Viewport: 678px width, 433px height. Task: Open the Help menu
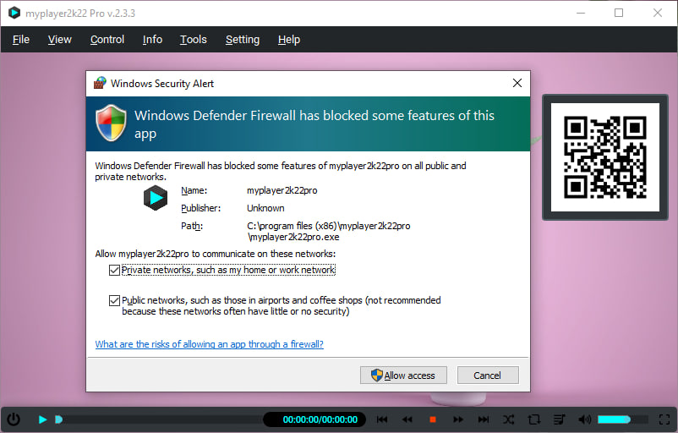tap(289, 40)
